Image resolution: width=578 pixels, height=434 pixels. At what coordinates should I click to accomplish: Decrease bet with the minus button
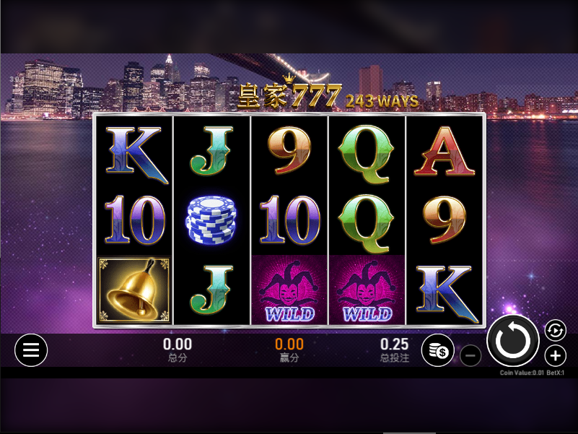[x=470, y=356]
